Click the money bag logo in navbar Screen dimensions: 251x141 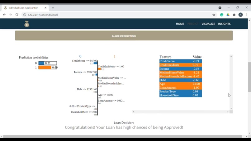pyautogui.click(x=27, y=24)
